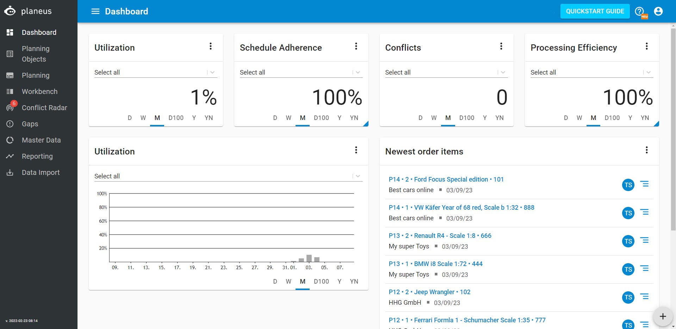Select the W period on Schedule Adherence

289,118
